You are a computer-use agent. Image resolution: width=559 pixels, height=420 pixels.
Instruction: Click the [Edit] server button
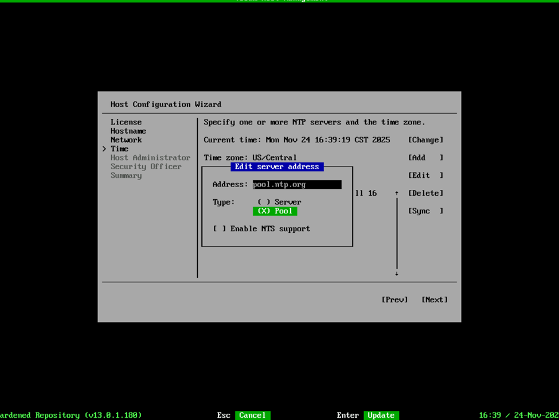point(425,176)
